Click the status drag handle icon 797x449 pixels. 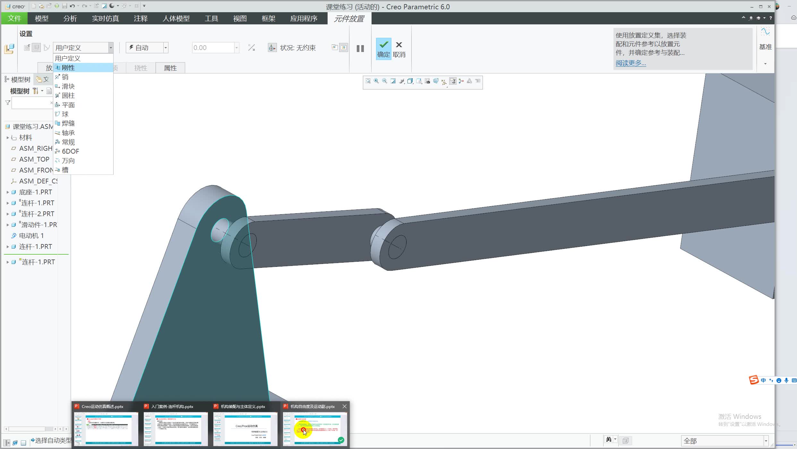(272, 48)
